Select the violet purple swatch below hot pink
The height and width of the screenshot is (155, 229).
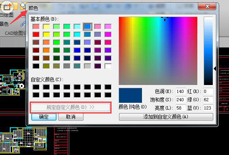pos(108,50)
